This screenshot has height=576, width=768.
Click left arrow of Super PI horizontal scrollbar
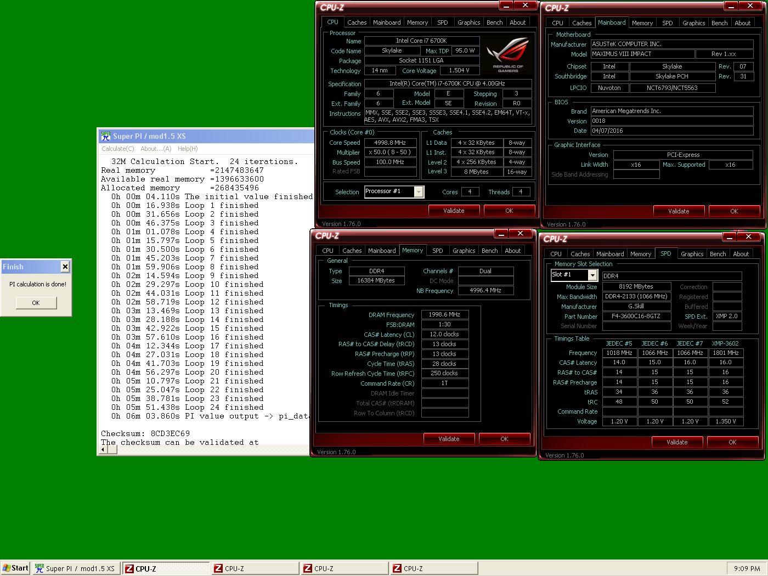(103, 450)
